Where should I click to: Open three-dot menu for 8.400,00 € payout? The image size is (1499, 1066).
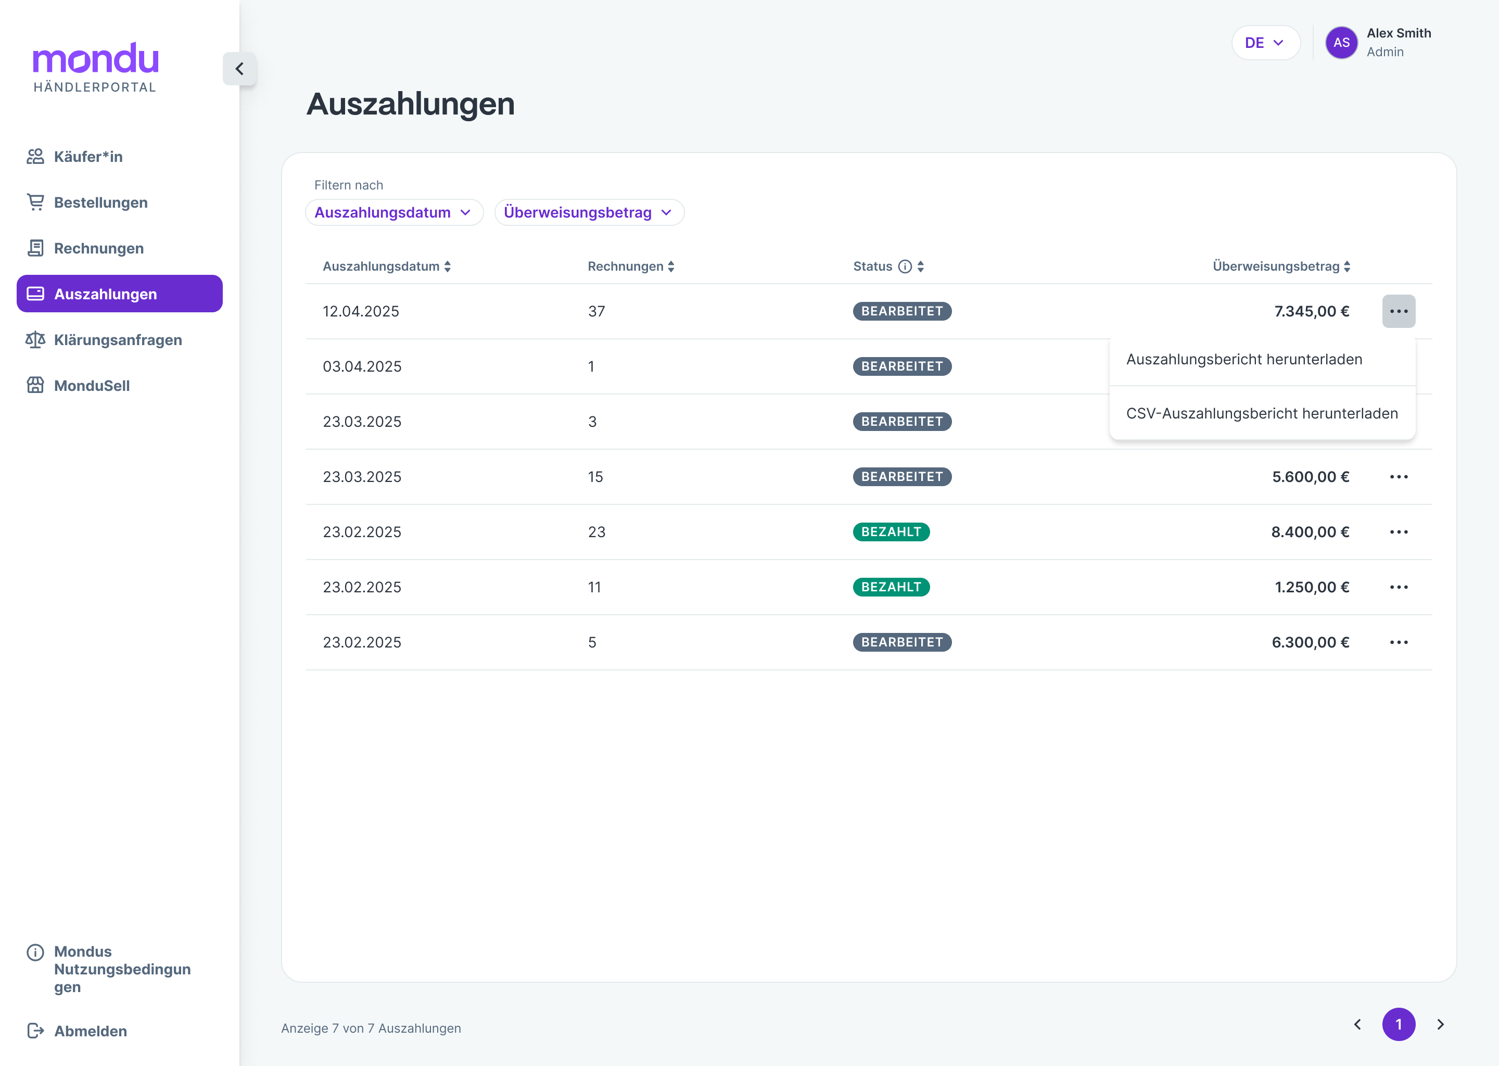pos(1398,532)
